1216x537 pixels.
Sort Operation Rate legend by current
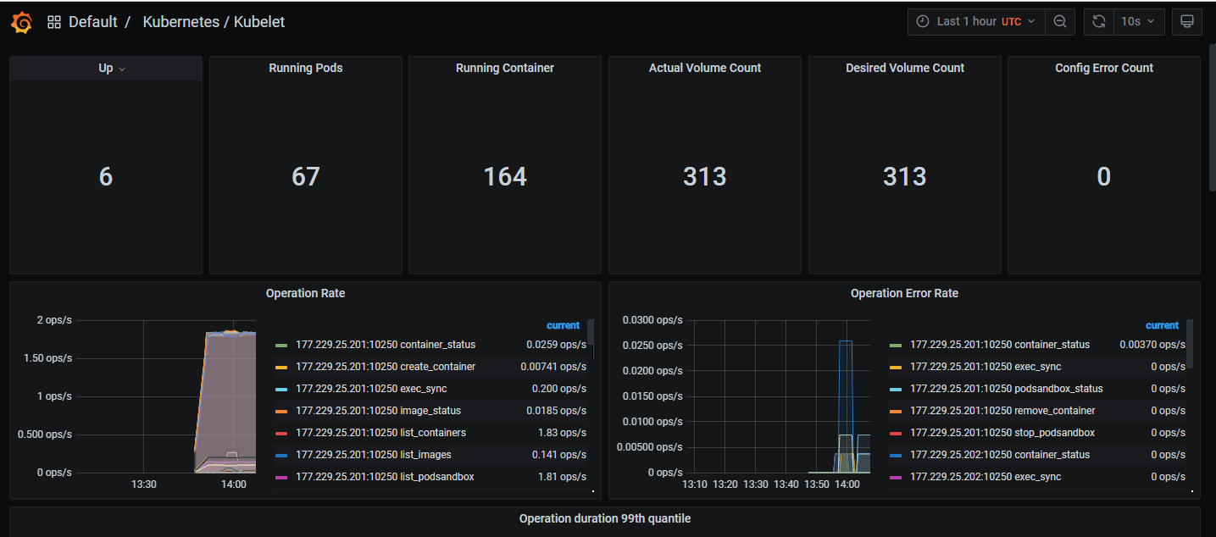(563, 325)
